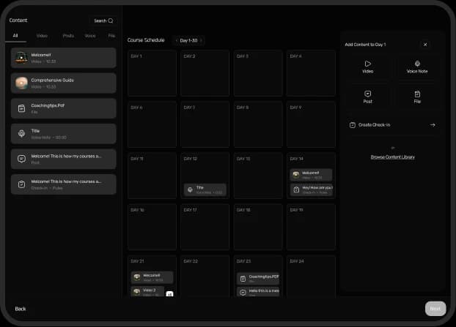456x327 pixels.
Task: Select the Welcome check-in item in content list
Action: pyautogui.click(x=63, y=184)
